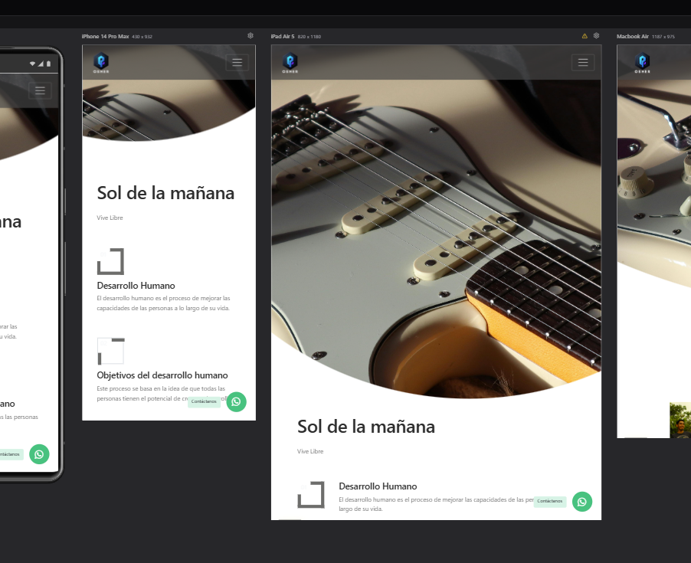
Task: Select the Macbook Air device title
Action: pos(632,37)
